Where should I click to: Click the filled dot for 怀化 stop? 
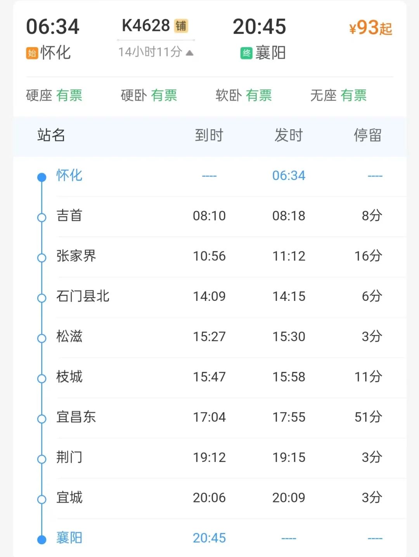pos(42,177)
